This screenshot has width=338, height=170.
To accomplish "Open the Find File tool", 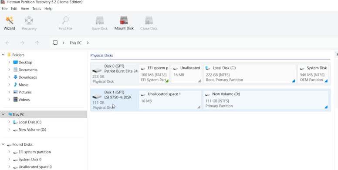I will coord(65,23).
